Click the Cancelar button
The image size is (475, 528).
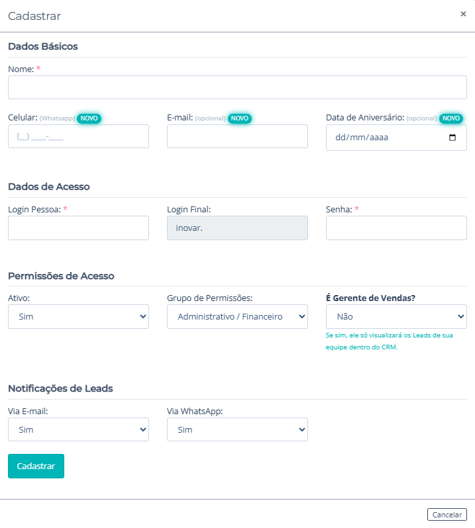pos(447,514)
